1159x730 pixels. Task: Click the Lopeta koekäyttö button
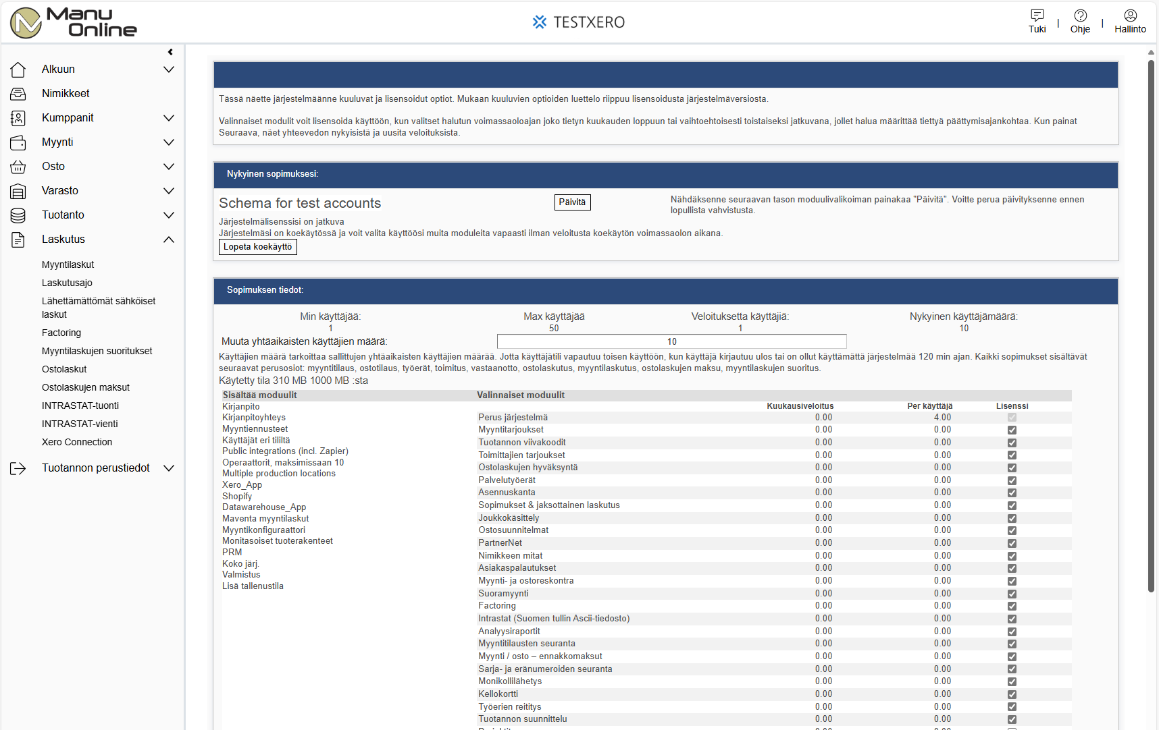pos(258,247)
